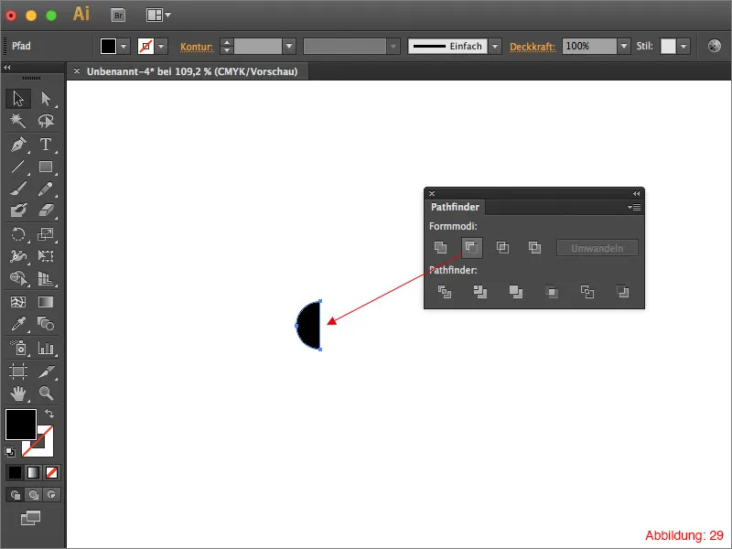Select the Artboard tool
Image resolution: width=732 pixels, height=549 pixels.
click(x=18, y=371)
